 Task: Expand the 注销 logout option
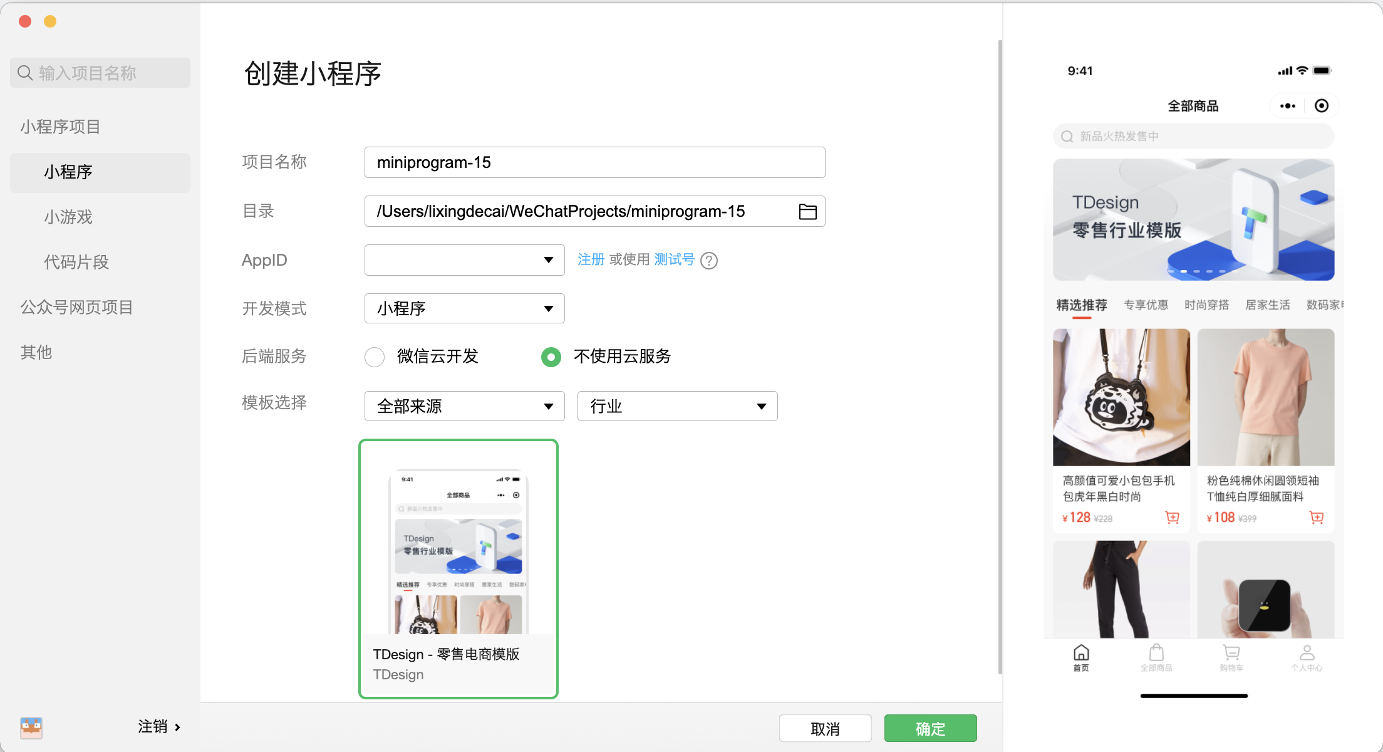[159, 727]
